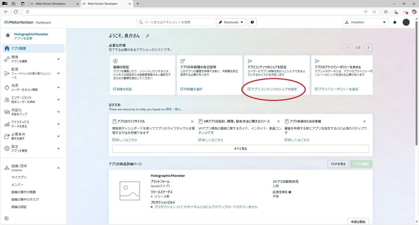Image resolution: width=419 pixels, height=225 pixels.
Task: Open 詳しくはこちら for アプリ申請のための準備
Action: 297,140
